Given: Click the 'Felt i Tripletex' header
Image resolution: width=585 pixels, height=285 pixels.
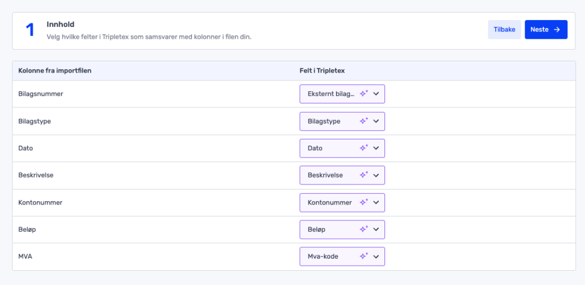Looking at the screenshot, I should pyautogui.click(x=322, y=71).
